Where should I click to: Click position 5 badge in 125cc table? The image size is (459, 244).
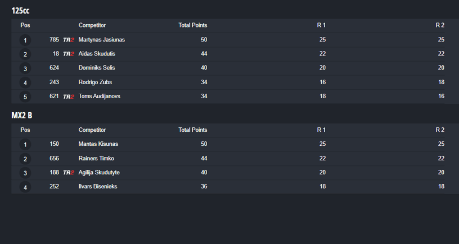click(x=25, y=96)
